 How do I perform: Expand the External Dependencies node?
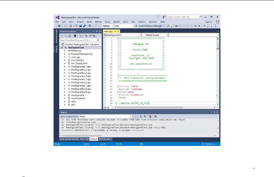[65, 54]
